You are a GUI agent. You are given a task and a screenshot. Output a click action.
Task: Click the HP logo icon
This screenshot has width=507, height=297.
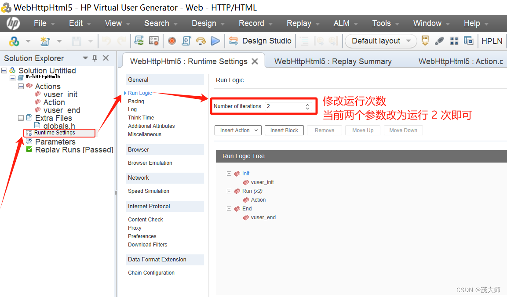[13, 23]
